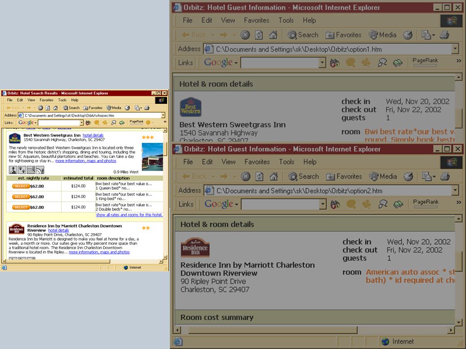Click Refresh icon in option2.htm window

click(x=259, y=176)
